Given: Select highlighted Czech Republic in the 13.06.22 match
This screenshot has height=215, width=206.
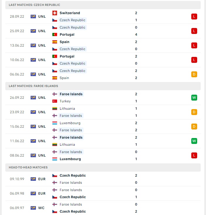Looking at the screenshot, I should (x=72, y=49).
